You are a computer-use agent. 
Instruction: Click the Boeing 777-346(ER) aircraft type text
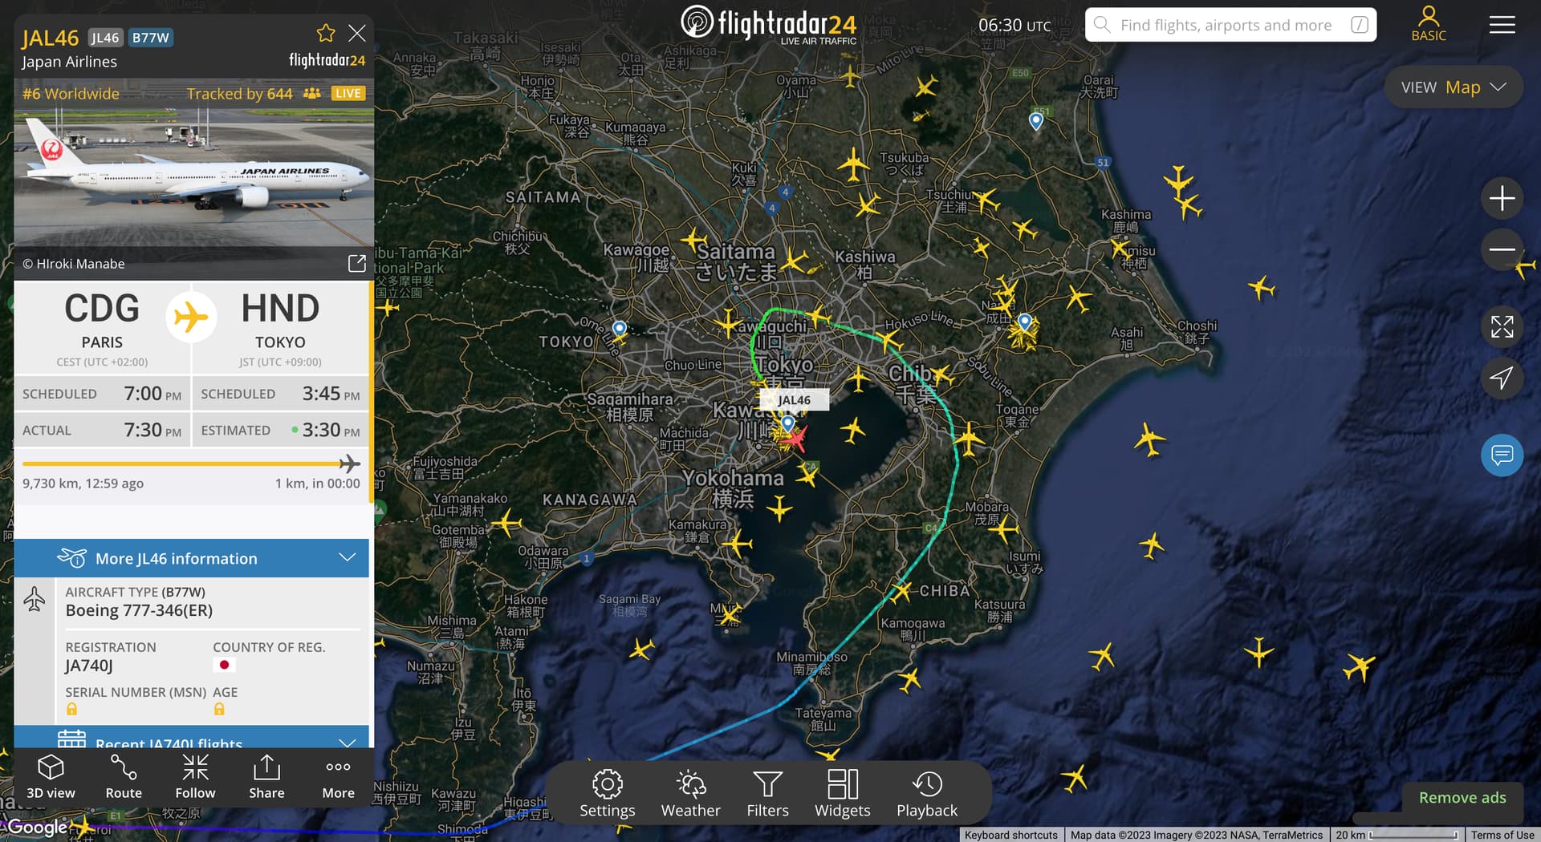click(139, 610)
